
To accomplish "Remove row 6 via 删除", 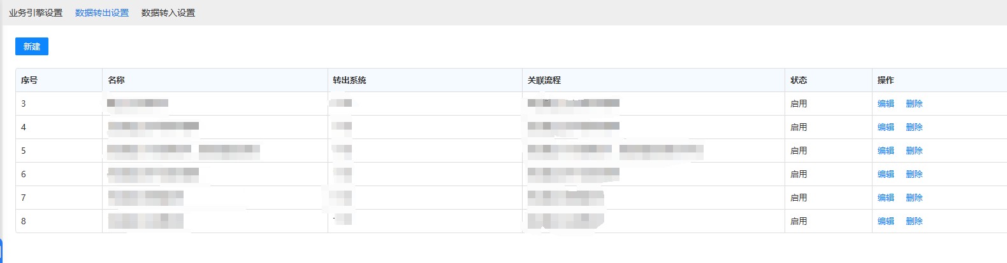I will [914, 174].
